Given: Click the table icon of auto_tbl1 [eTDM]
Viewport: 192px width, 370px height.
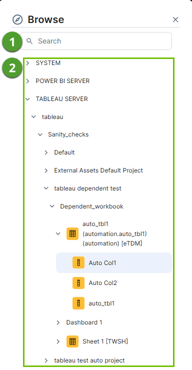Looking at the screenshot, I should [x=72, y=234].
